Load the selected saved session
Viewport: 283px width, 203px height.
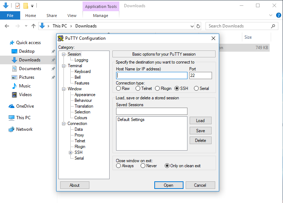(x=200, y=121)
